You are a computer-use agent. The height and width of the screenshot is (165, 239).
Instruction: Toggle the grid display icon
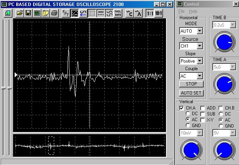coord(92,13)
